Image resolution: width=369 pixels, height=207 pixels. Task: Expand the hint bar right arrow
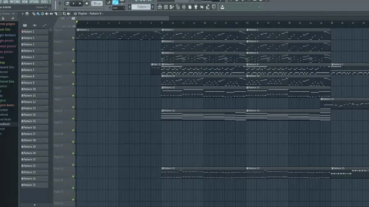point(259,7)
